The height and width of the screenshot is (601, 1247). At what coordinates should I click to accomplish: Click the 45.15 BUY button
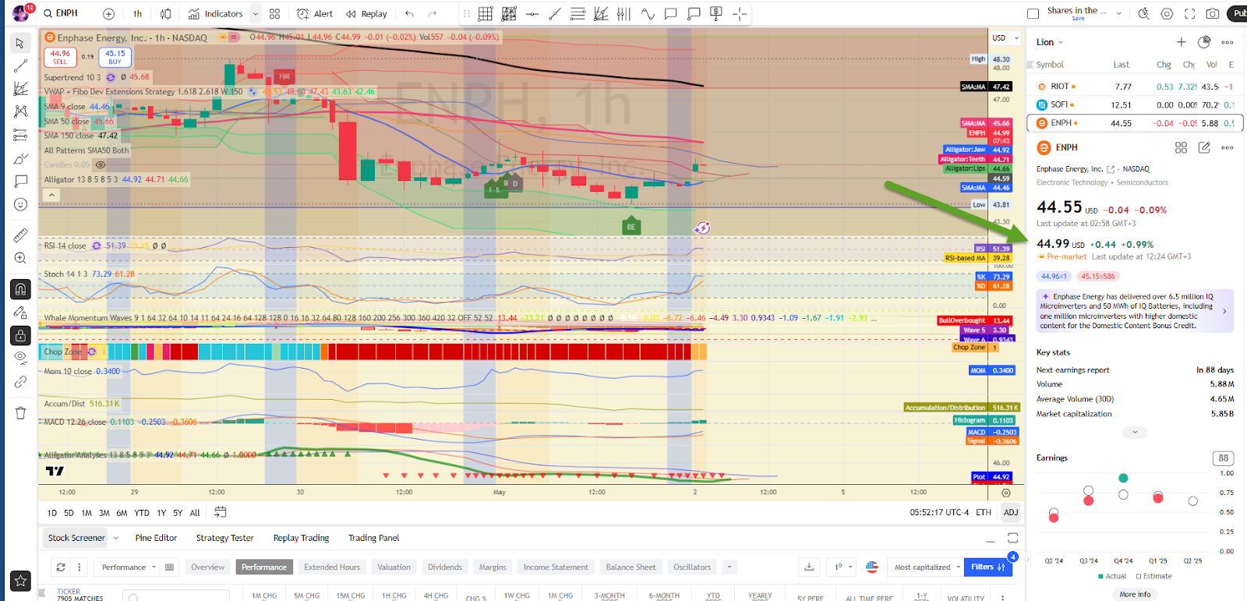pos(115,57)
